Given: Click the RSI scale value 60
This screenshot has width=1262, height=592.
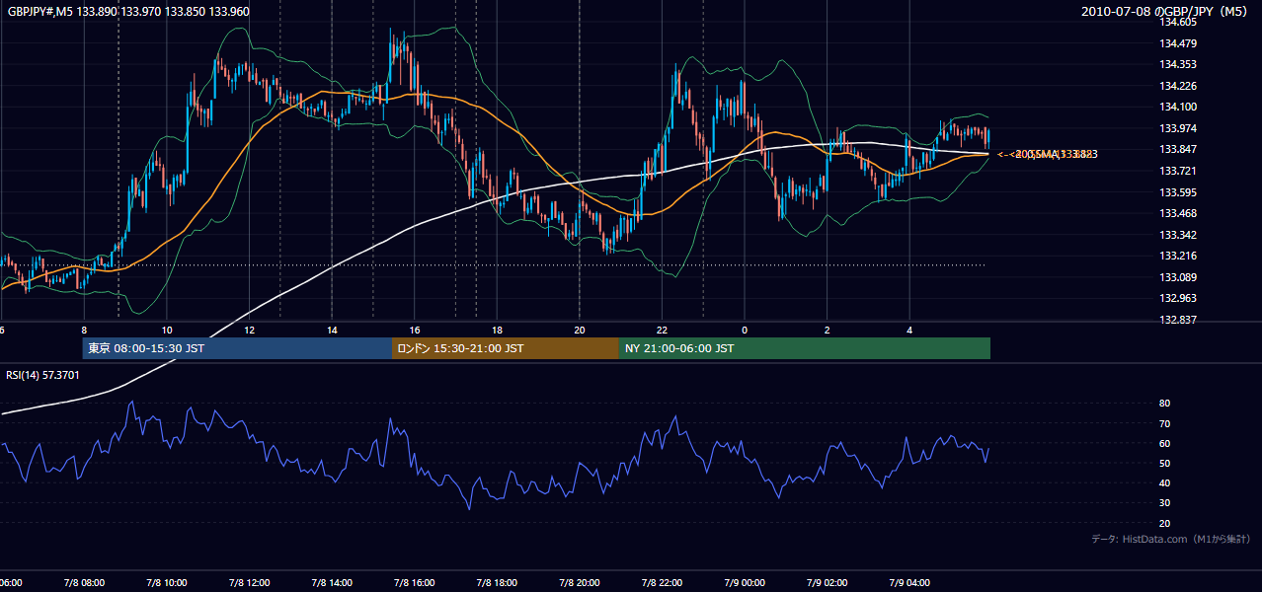Looking at the screenshot, I should pyautogui.click(x=1165, y=443).
